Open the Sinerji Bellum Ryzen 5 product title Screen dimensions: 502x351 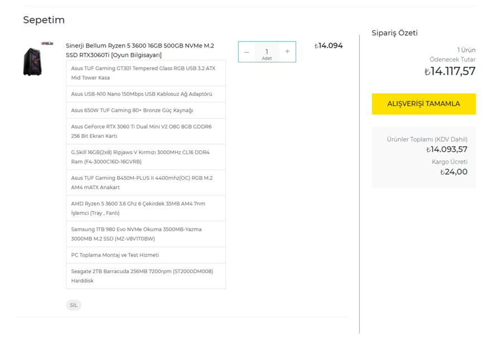[139, 50]
